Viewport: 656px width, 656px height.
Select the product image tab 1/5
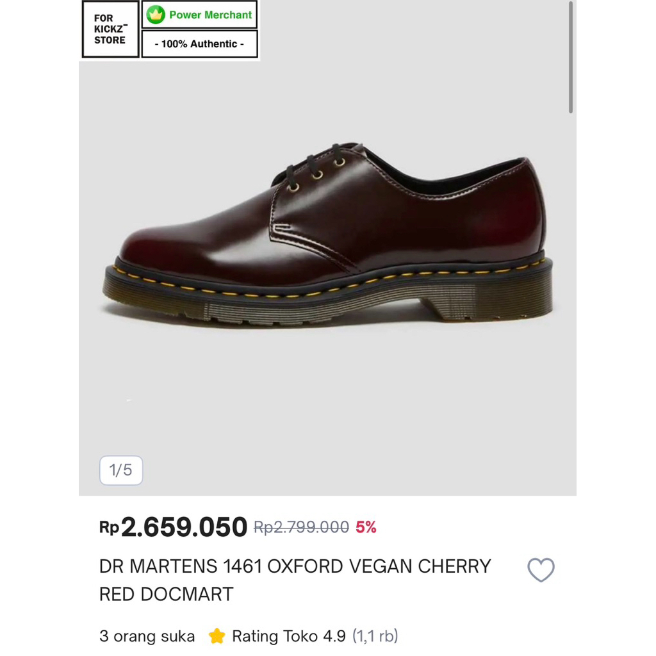point(120,470)
